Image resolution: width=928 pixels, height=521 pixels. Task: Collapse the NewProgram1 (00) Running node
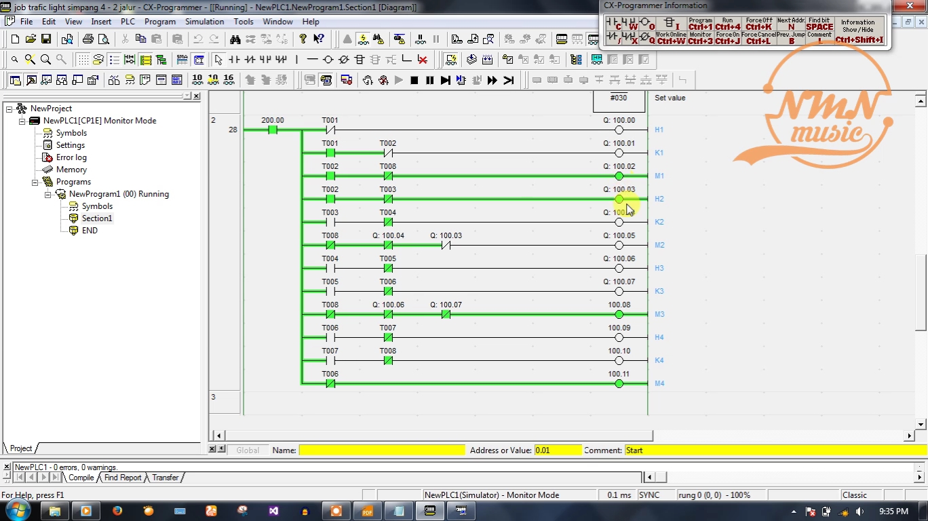(47, 194)
